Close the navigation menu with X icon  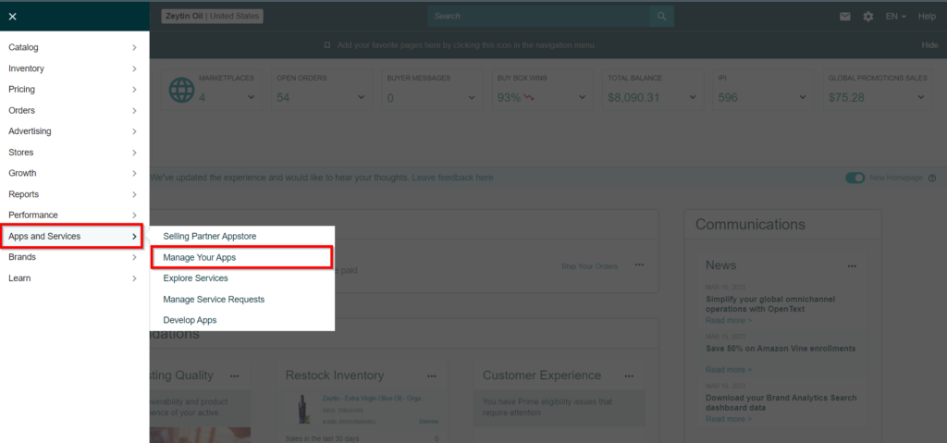tap(12, 17)
